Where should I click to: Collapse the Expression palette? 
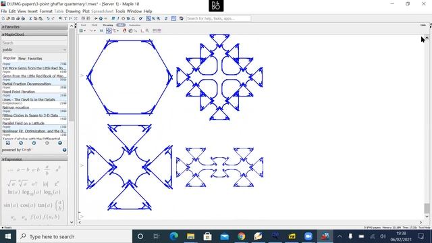pos(34,159)
